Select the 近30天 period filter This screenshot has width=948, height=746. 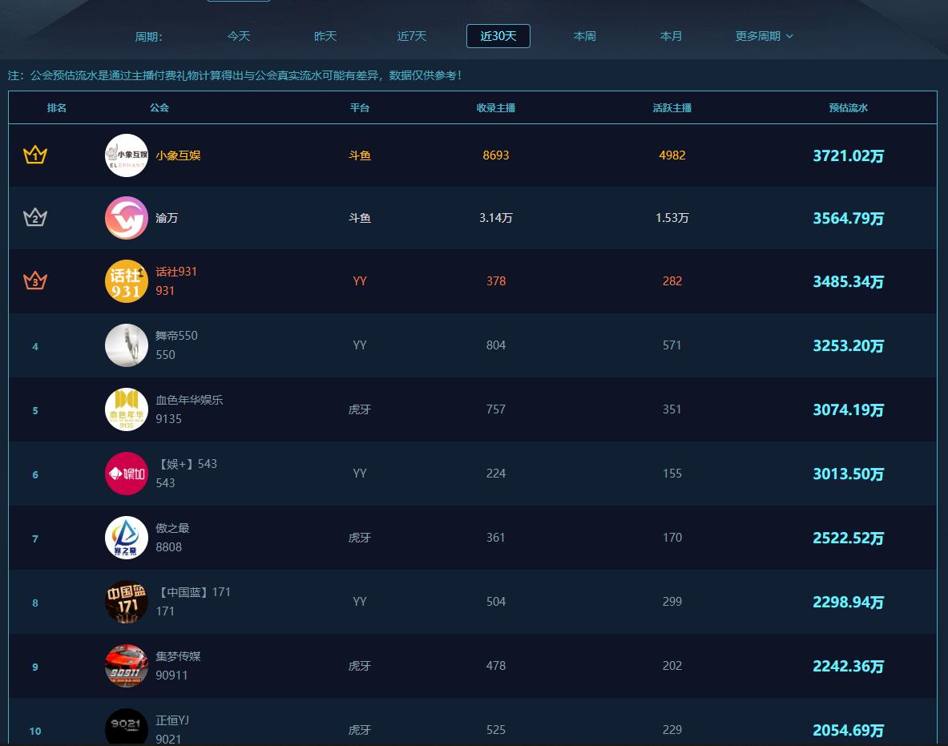click(x=498, y=36)
